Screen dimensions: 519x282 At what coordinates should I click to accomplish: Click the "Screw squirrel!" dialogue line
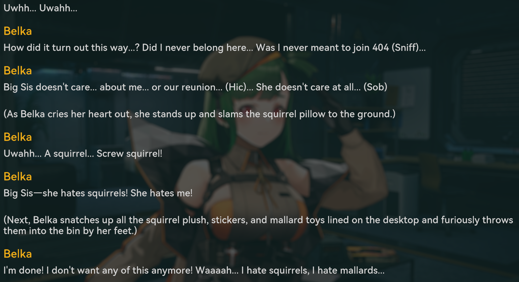(83, 154)
